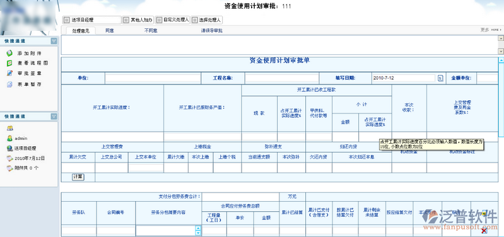This screenshot has height=237, width=504.
Task: Toggle the 送项目经理 checkbox
Action: [66, 20]
